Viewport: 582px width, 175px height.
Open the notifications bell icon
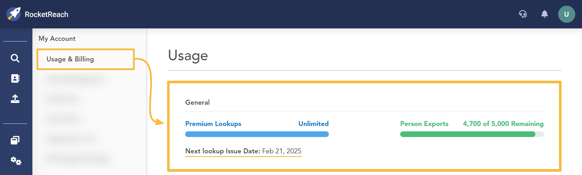[544, 14]
